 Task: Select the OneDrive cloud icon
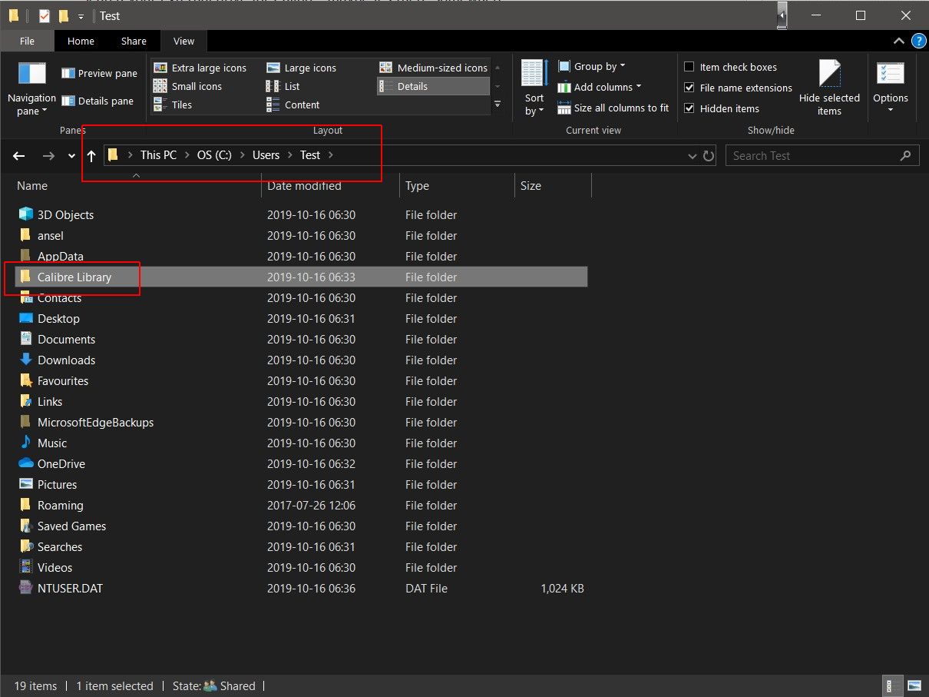tap(26, 463)
